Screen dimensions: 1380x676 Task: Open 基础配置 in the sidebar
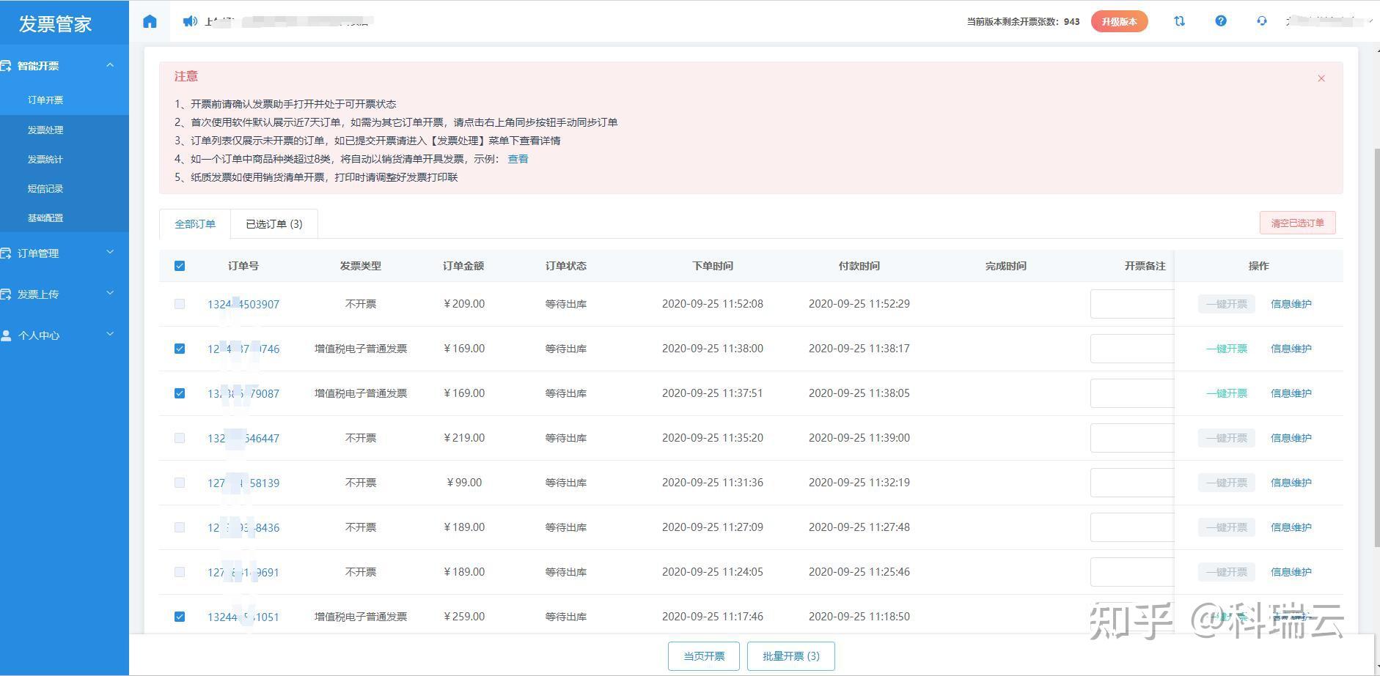pyautogui.click(x=45, y=218)
